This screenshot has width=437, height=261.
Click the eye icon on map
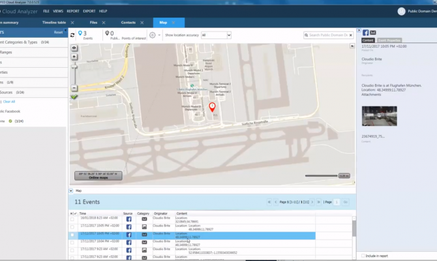74,48
